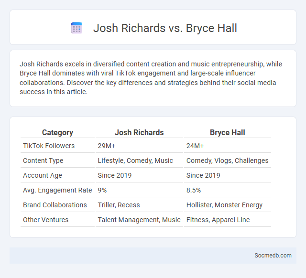This screenshot has height=278, width=306.
Task: Select the intro paragraph about Josh Richards
Action: [151, 78]
